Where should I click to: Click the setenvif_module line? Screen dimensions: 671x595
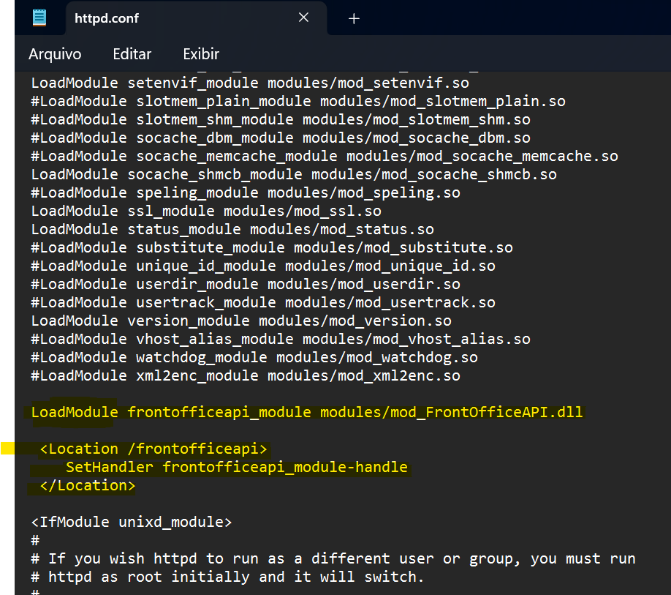tap(250, 83)
